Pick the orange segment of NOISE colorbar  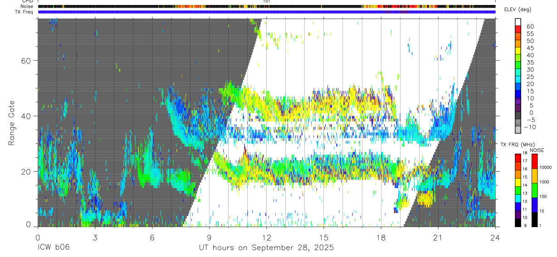(x=534, y=176)
